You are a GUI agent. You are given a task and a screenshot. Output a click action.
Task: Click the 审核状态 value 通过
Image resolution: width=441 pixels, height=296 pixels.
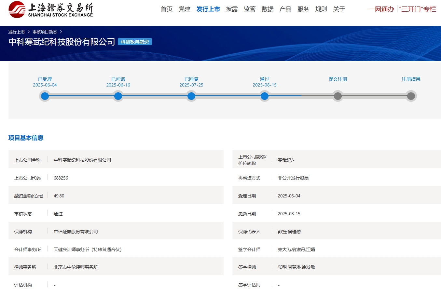point(58,214)
